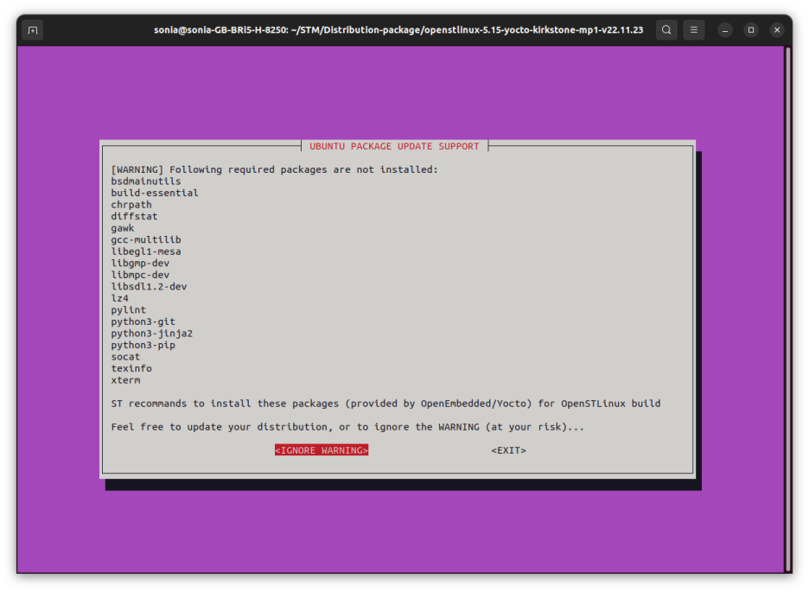Click the python3-pip package line
This screenshot has height=592, width=809.
(x=143, y=345)
